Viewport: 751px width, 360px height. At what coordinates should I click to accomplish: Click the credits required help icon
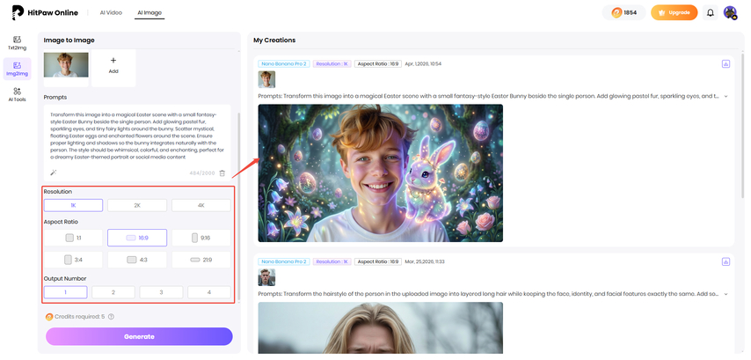[111, 317]
